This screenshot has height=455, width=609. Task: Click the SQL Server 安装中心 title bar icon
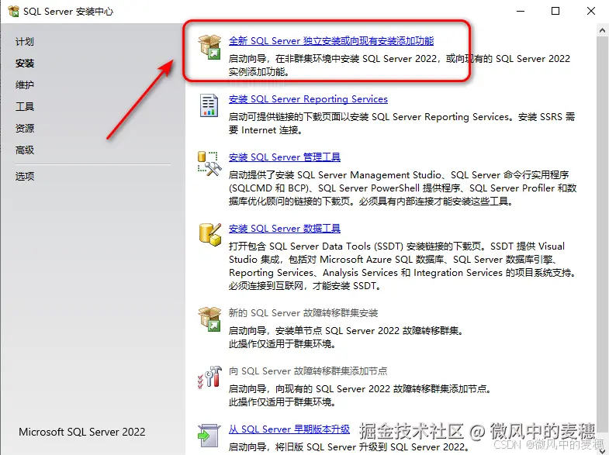[13, 12]
